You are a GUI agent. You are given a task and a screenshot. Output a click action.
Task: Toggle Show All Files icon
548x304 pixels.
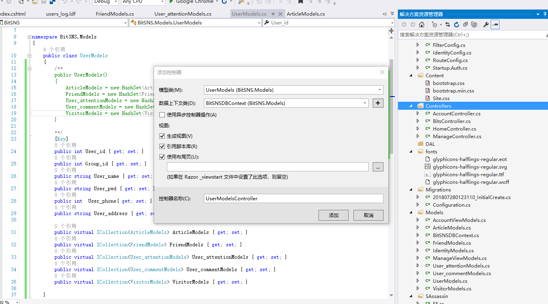tap(474, 24)
